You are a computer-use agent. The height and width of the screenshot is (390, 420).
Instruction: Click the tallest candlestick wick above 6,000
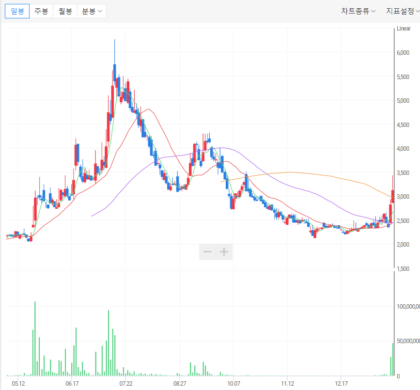point(115,51)
